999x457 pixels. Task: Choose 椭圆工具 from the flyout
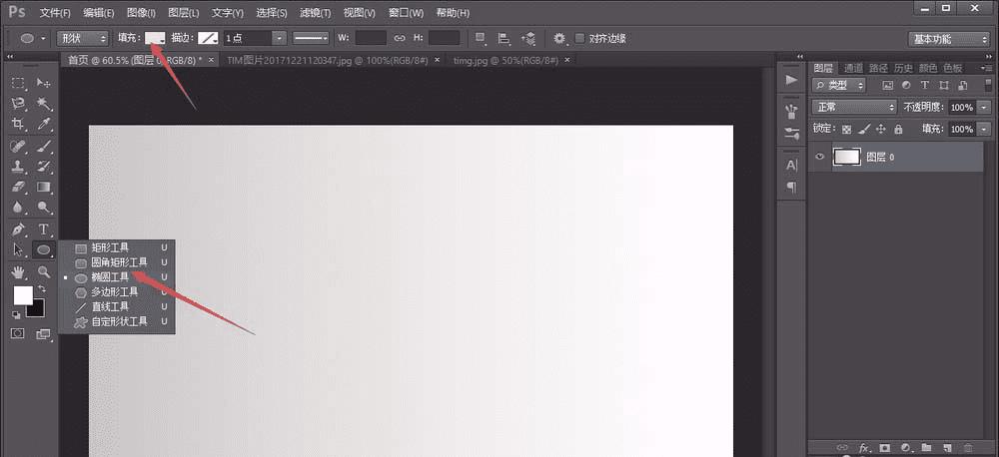[x=116, y=276]
